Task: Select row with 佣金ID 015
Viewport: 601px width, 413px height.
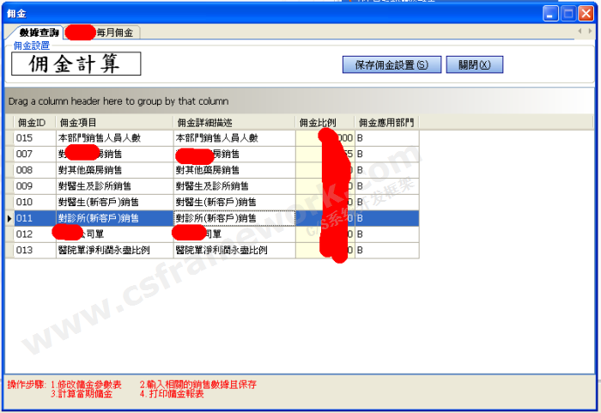Action: pos(33,137)
